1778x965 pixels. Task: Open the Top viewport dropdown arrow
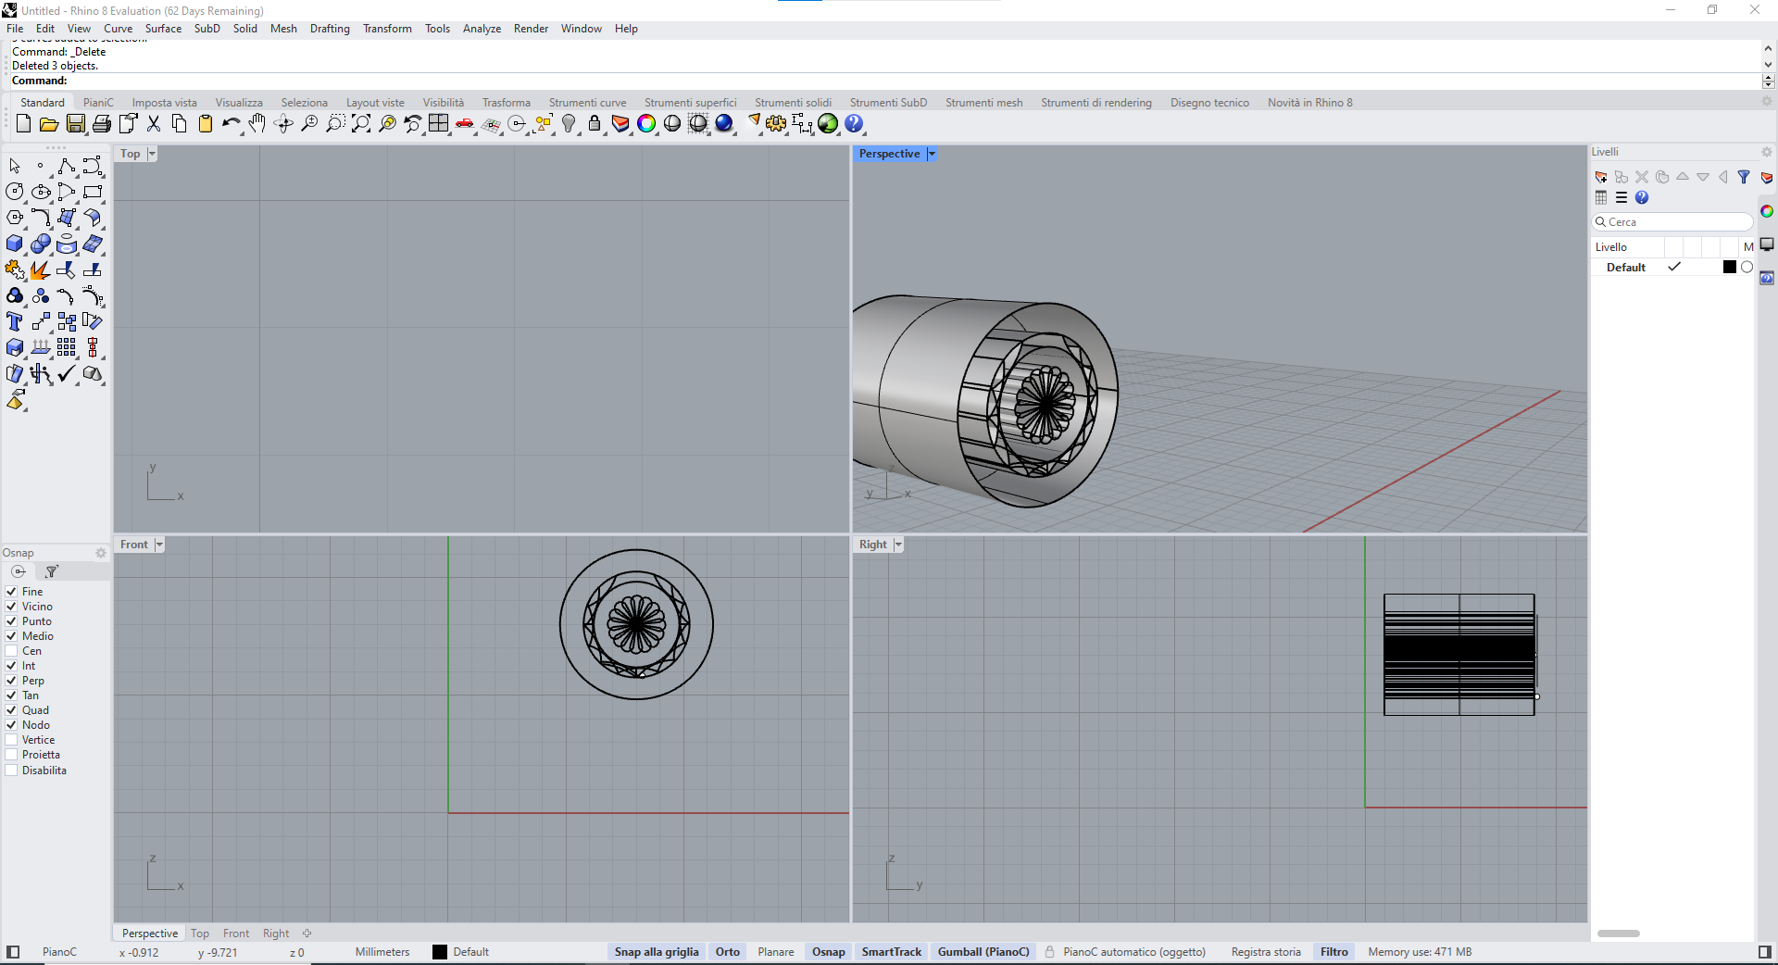(x=152, y=154)
